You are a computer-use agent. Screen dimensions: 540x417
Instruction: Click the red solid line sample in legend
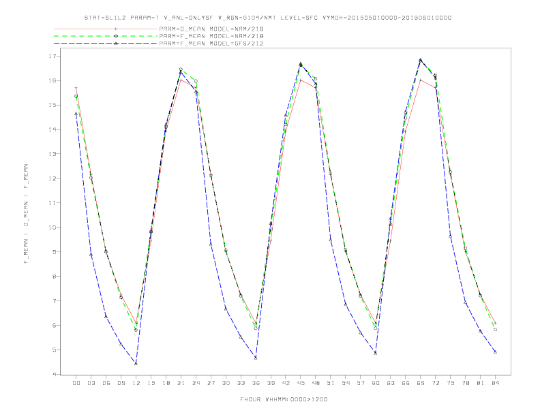pos(106,29)
